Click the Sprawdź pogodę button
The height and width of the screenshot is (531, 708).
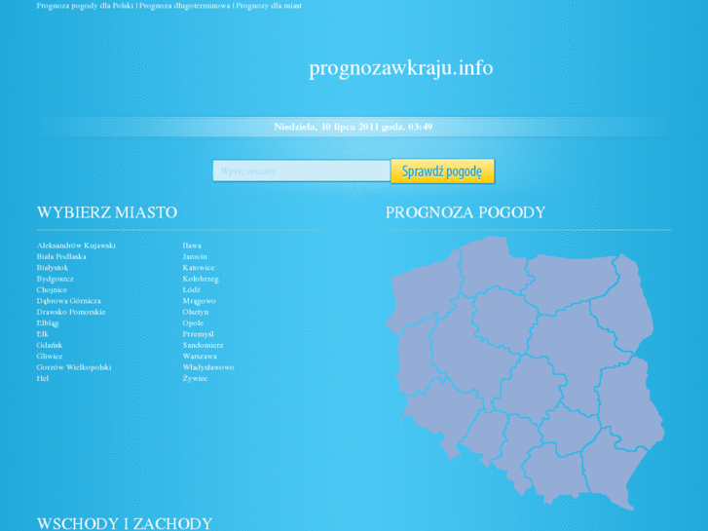[442, 171]
